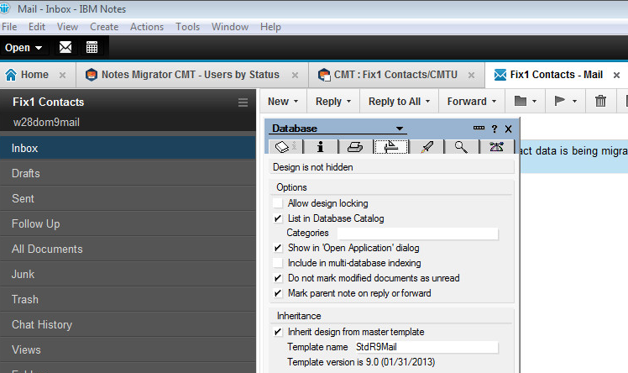Click the follow-up flag icon

point(559,101)
